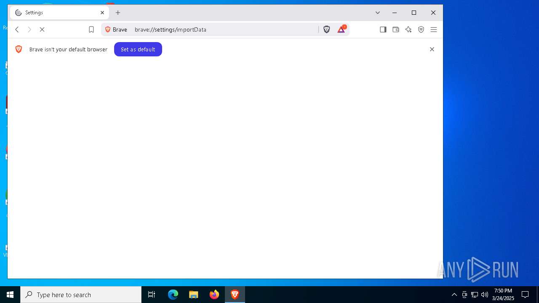The image size is (539, 303).
Task: Select the Brave taskbar icon
Action: coord(235,295)
